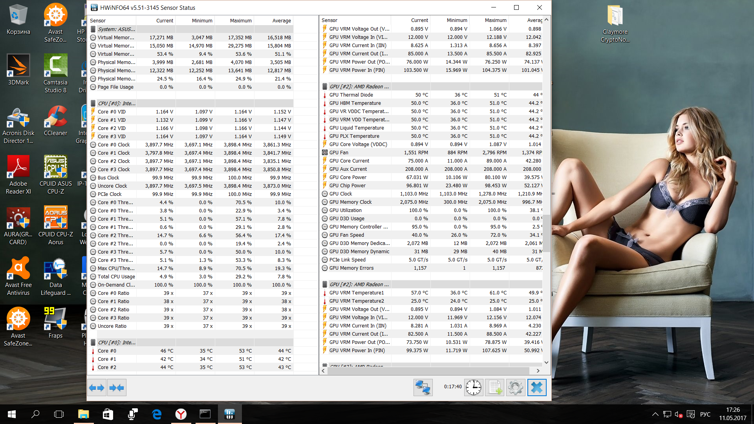
Task: Open the remote network monitoring icon
Action: (x=423, y=388)
